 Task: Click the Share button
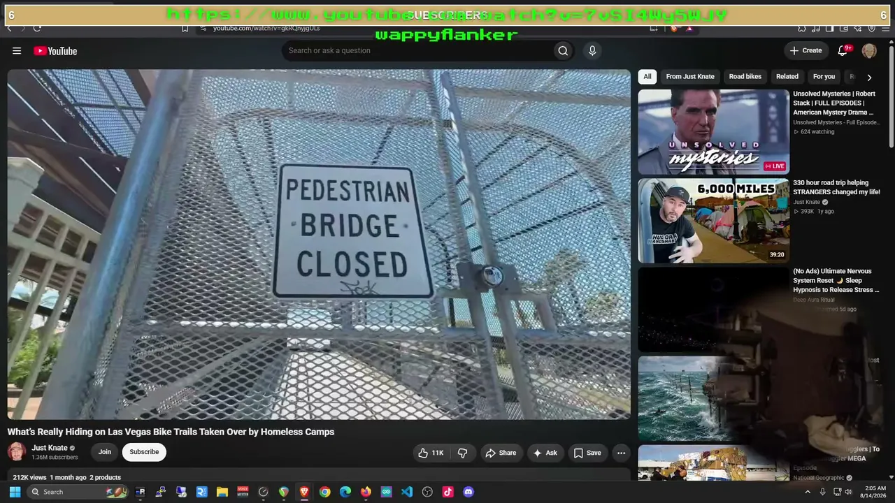501,453
